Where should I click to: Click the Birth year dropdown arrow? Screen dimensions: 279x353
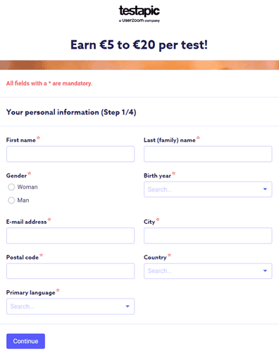tap(265, 189)
